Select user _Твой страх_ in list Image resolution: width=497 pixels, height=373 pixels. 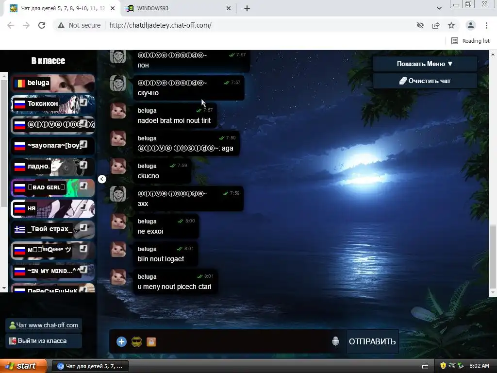(53, 229)
